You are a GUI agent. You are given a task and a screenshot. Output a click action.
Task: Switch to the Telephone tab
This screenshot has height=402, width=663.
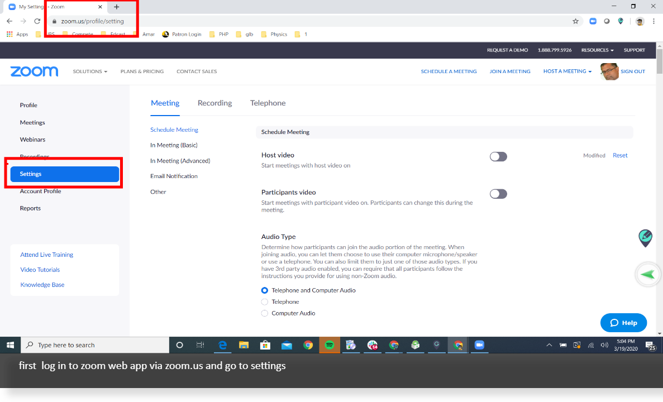tap(268, 103)
